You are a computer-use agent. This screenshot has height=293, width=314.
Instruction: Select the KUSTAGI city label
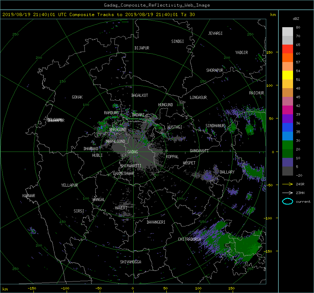point(175,127)
